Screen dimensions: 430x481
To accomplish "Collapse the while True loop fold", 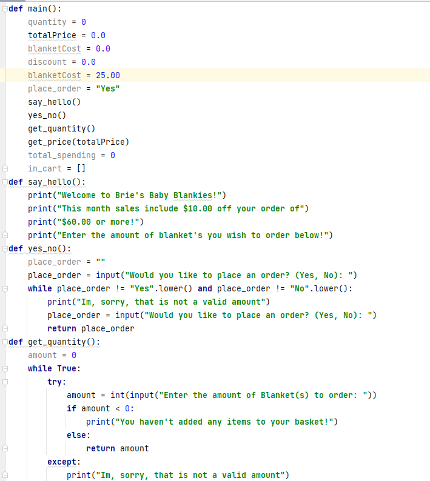I will pos(5,369).
